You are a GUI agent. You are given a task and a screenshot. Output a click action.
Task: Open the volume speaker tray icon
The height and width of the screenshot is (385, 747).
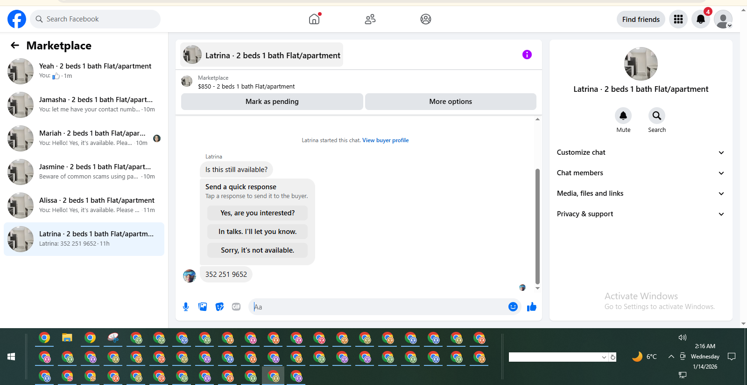tap(683, 337)
